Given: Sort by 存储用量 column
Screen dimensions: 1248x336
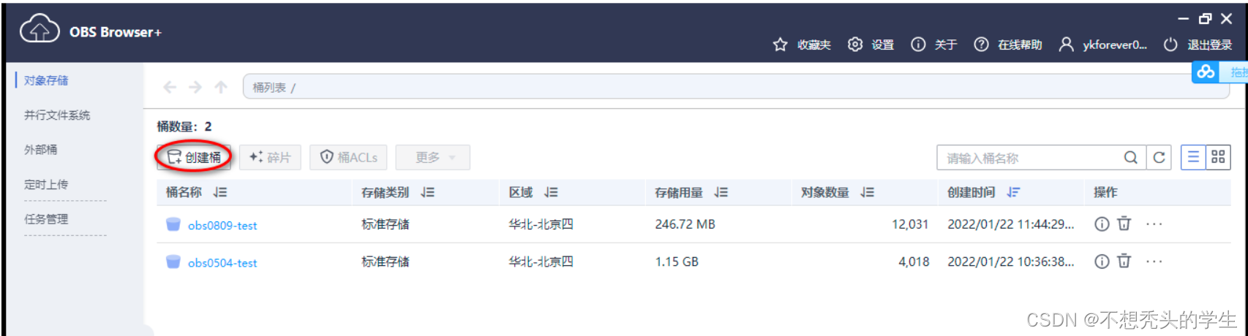Looking at the screenshot, I should pyautogui.click(x=721, y=192).
